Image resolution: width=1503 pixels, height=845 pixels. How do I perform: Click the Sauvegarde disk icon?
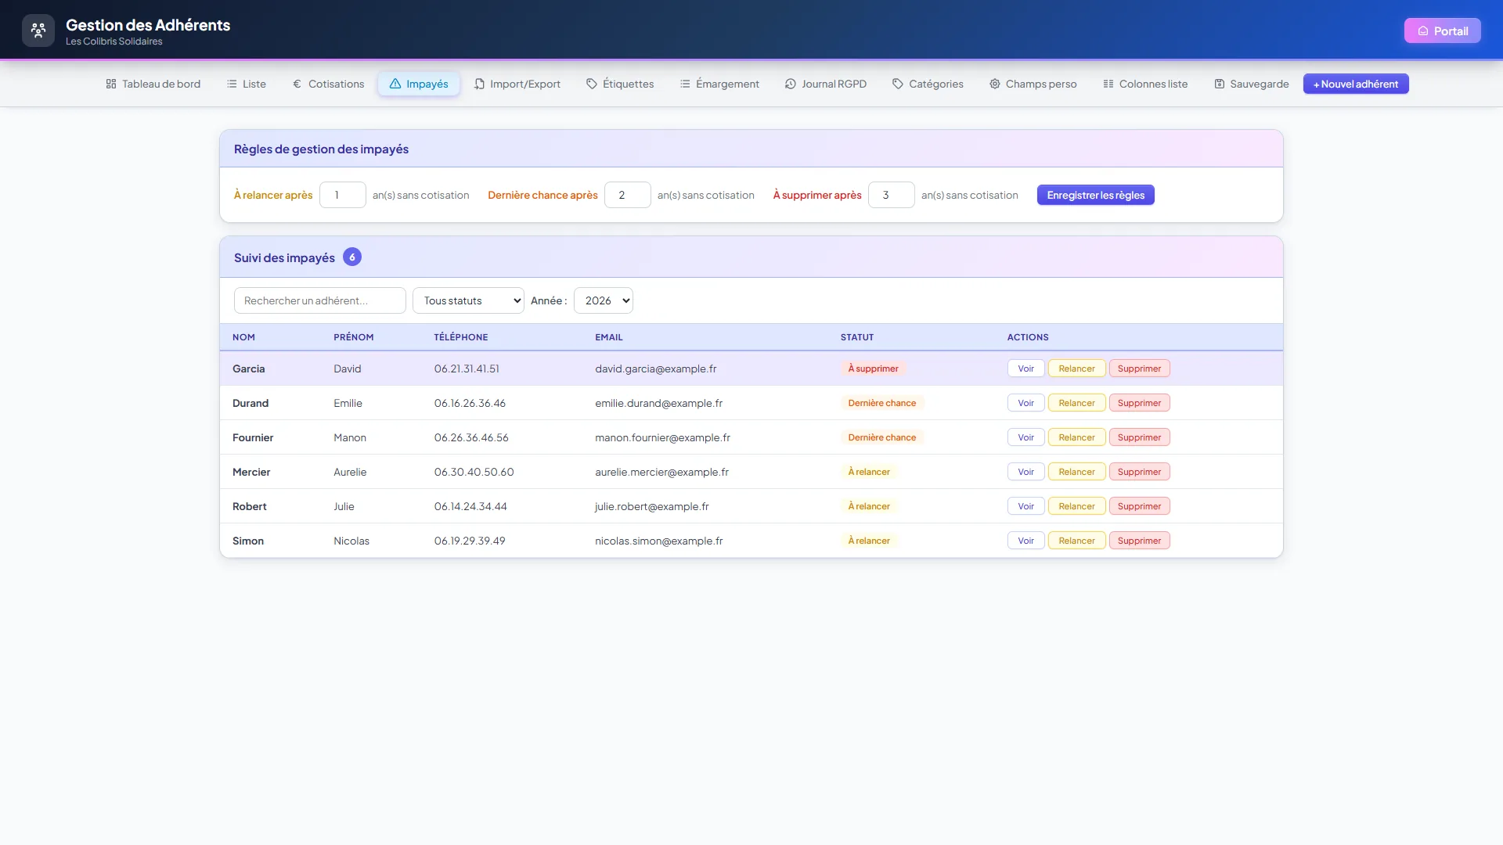point(1220,84)
